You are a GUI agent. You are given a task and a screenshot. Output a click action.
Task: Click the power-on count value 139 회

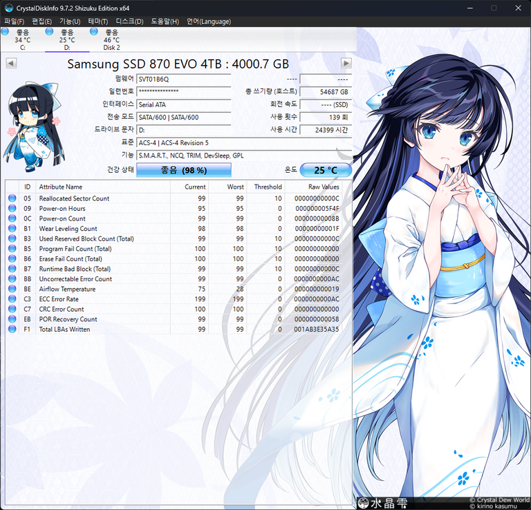(x=326, y=117)
